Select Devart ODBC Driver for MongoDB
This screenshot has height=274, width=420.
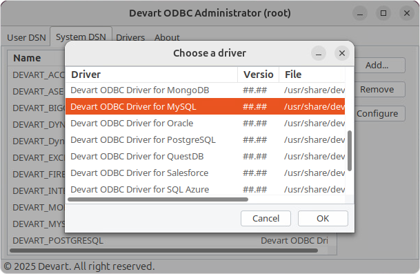(x=206, y=90)
